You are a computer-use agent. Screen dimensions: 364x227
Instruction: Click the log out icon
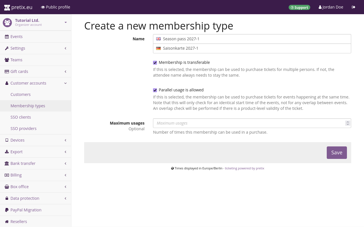pos(353,7)
